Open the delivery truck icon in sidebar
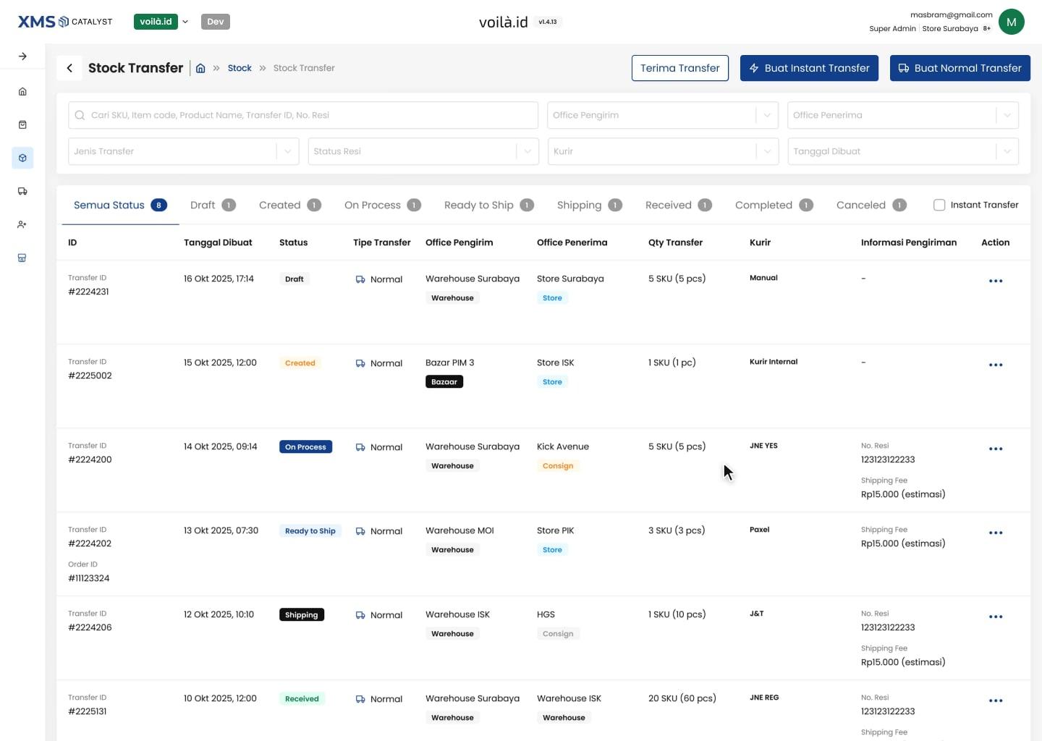The width and height of the screenshot is (1042, 741). [x=22, y=191]
